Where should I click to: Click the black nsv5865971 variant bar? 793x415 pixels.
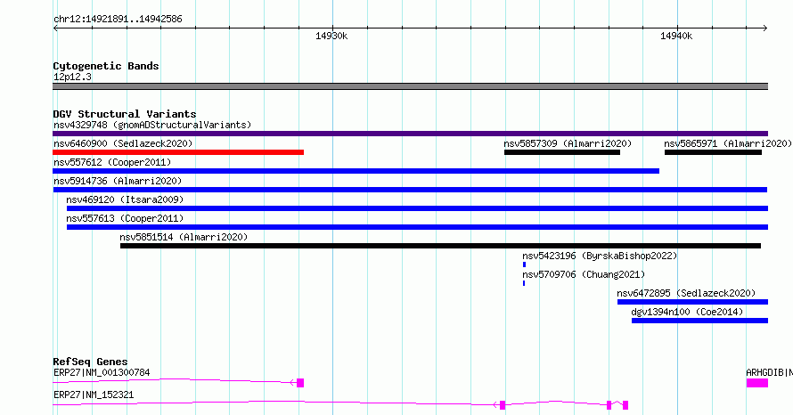click(x=713, y=152)
